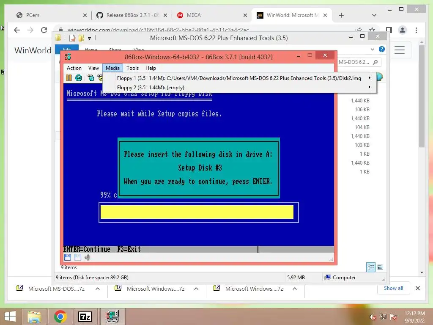Screen dimensions: 433x325
Task: Expand options for Microsoft MS-DOS 7z download
Action: [x=98, y=289]
